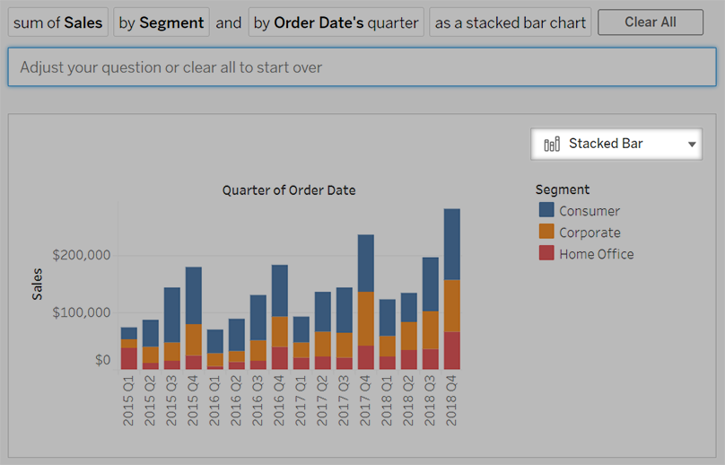Click the Consumer legend label
The width and height of the screenshot is (725, 465).
[590, 211]
